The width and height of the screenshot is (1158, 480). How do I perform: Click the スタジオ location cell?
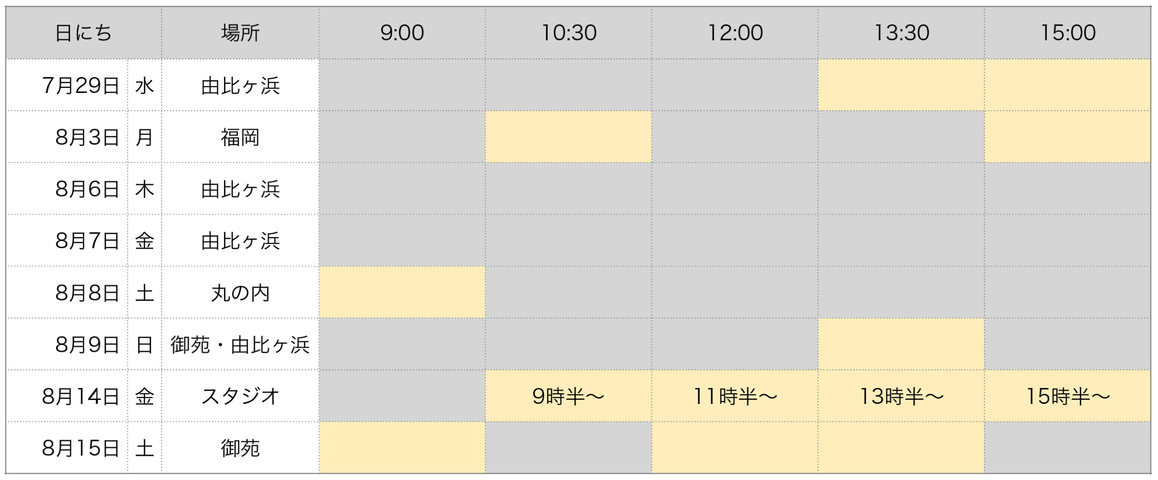pos(240,396)
